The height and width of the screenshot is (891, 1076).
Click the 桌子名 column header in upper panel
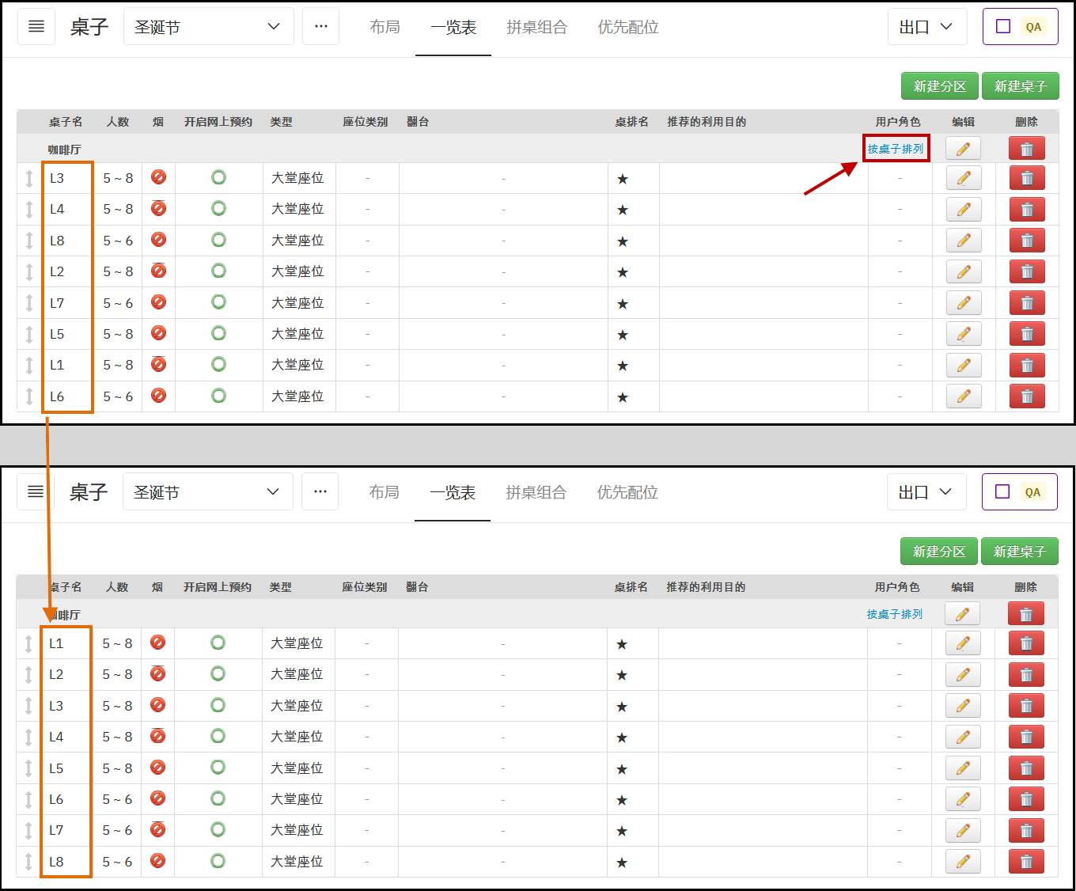pos(66,122)
